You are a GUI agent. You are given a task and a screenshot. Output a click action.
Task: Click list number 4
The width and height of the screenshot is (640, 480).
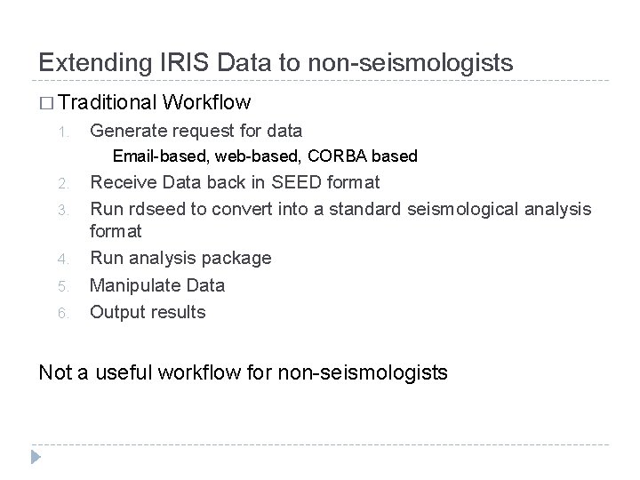tap(63, 260)
